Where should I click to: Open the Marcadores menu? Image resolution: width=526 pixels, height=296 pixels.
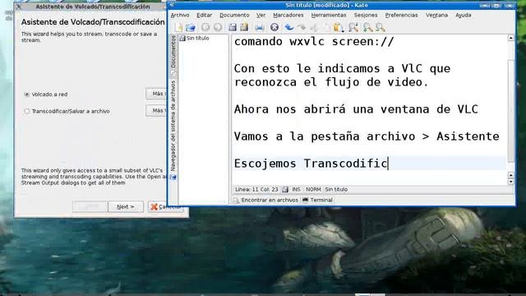288,15
